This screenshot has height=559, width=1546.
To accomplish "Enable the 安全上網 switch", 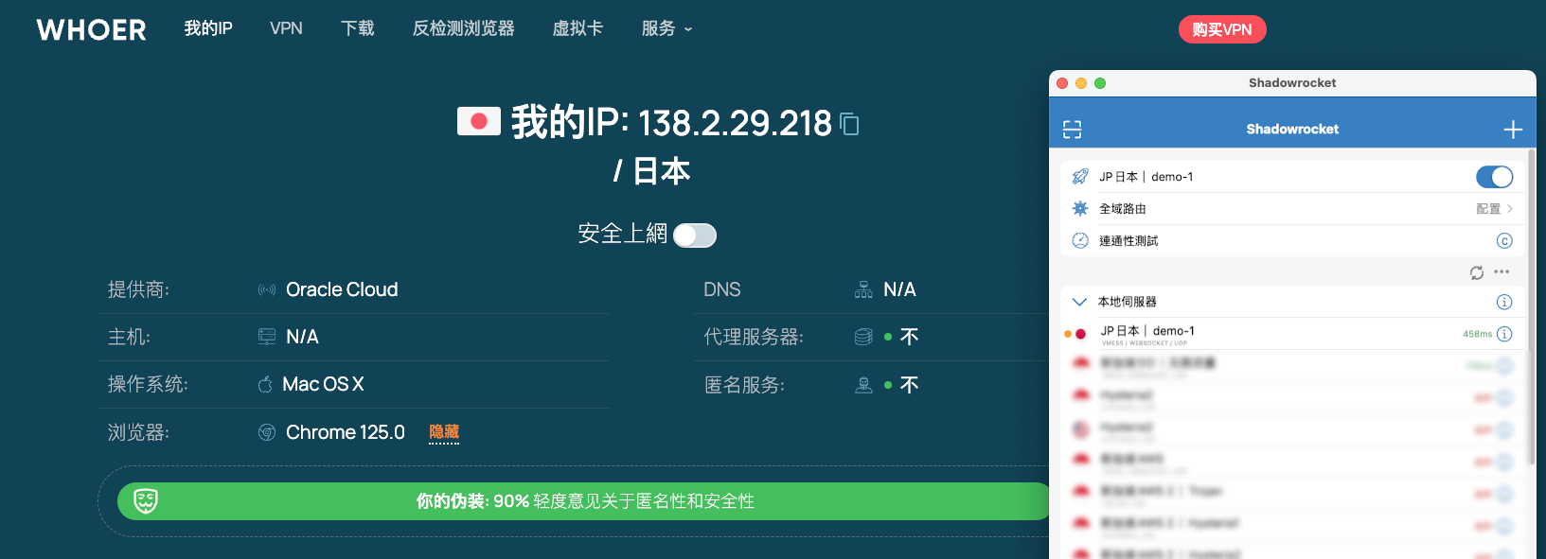I will tap(695, 236).
